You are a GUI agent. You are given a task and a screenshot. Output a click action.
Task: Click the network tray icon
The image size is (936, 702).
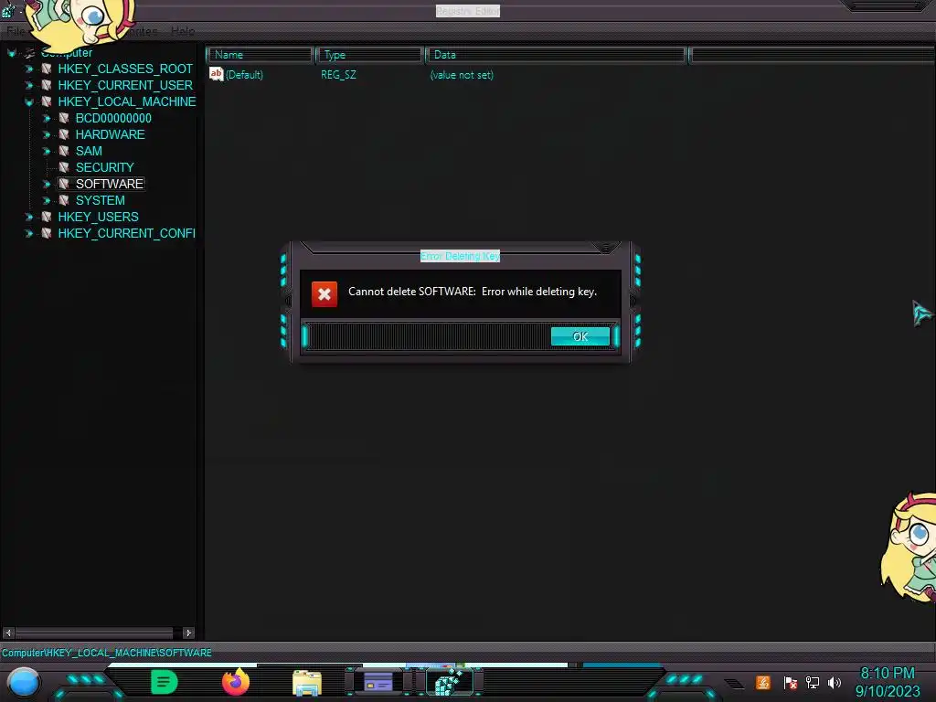(x=813, y=682)
